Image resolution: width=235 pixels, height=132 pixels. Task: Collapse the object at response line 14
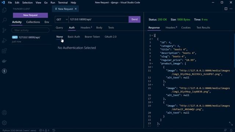tap(152, 85)
